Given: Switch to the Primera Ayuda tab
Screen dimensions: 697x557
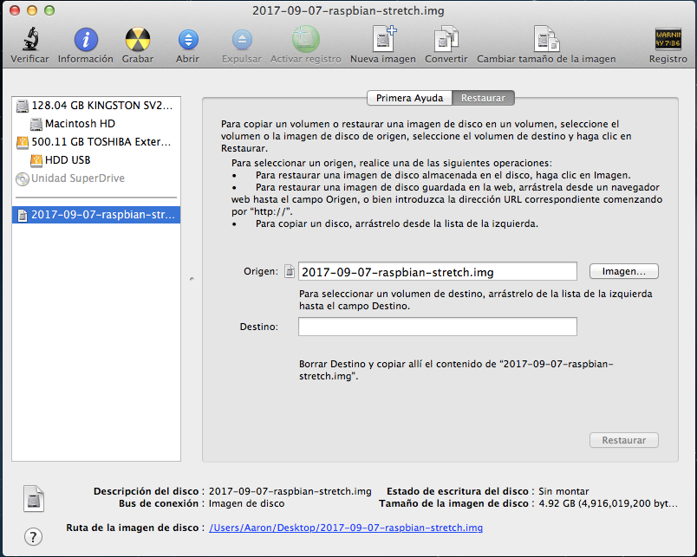Looking at the screenshot, I should (409, 98).
